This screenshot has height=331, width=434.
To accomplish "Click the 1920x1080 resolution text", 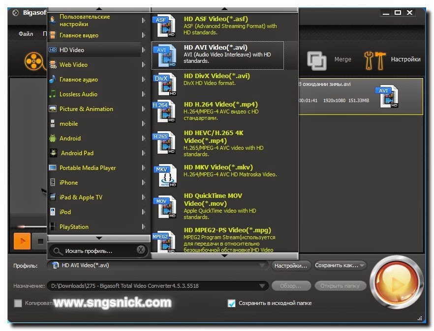I will pos(334,100).
